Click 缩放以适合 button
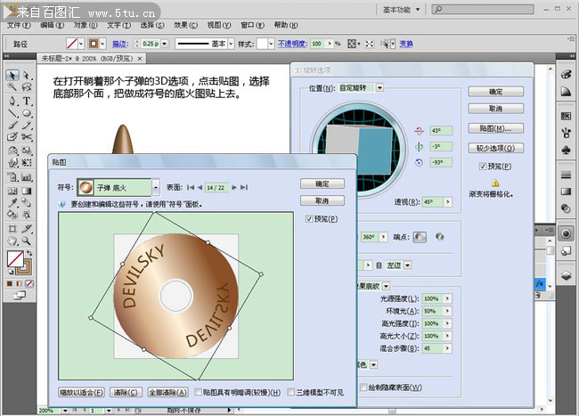The height and width of the screenshot is (416, 579). [81, 392]
